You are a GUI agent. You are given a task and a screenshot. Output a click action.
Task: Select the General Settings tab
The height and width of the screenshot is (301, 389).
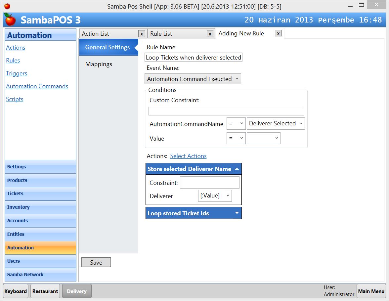(108, 47)
